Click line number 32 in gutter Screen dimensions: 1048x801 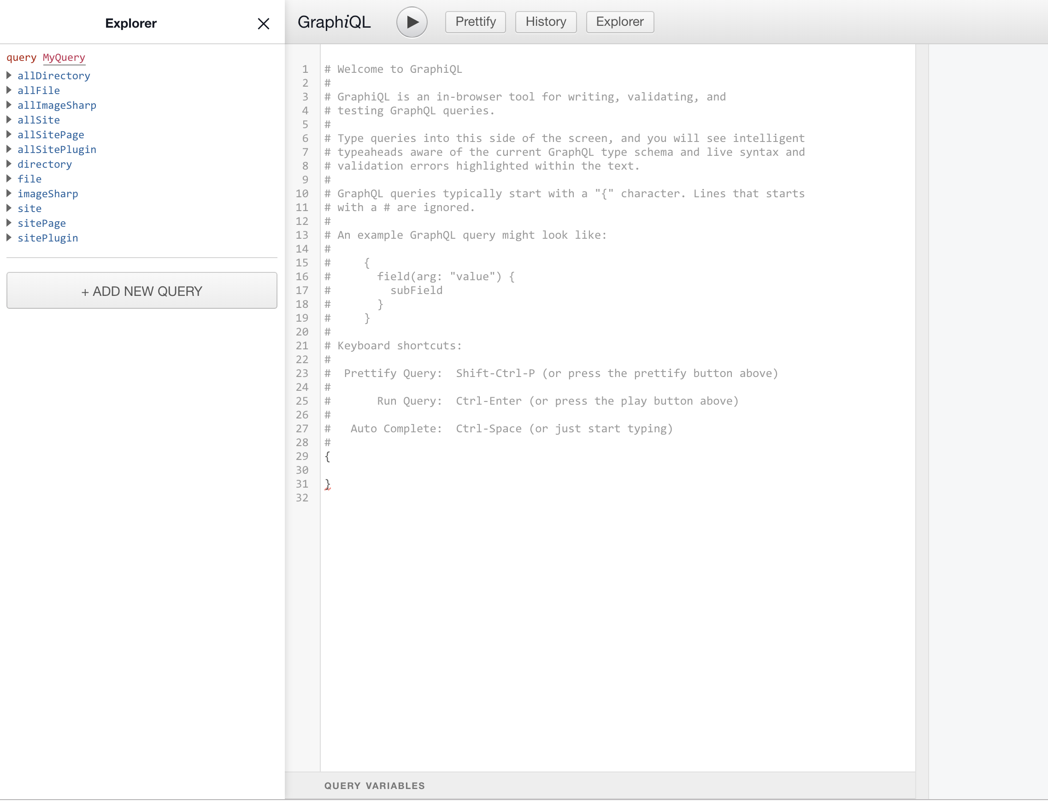(x=302, y=498)
